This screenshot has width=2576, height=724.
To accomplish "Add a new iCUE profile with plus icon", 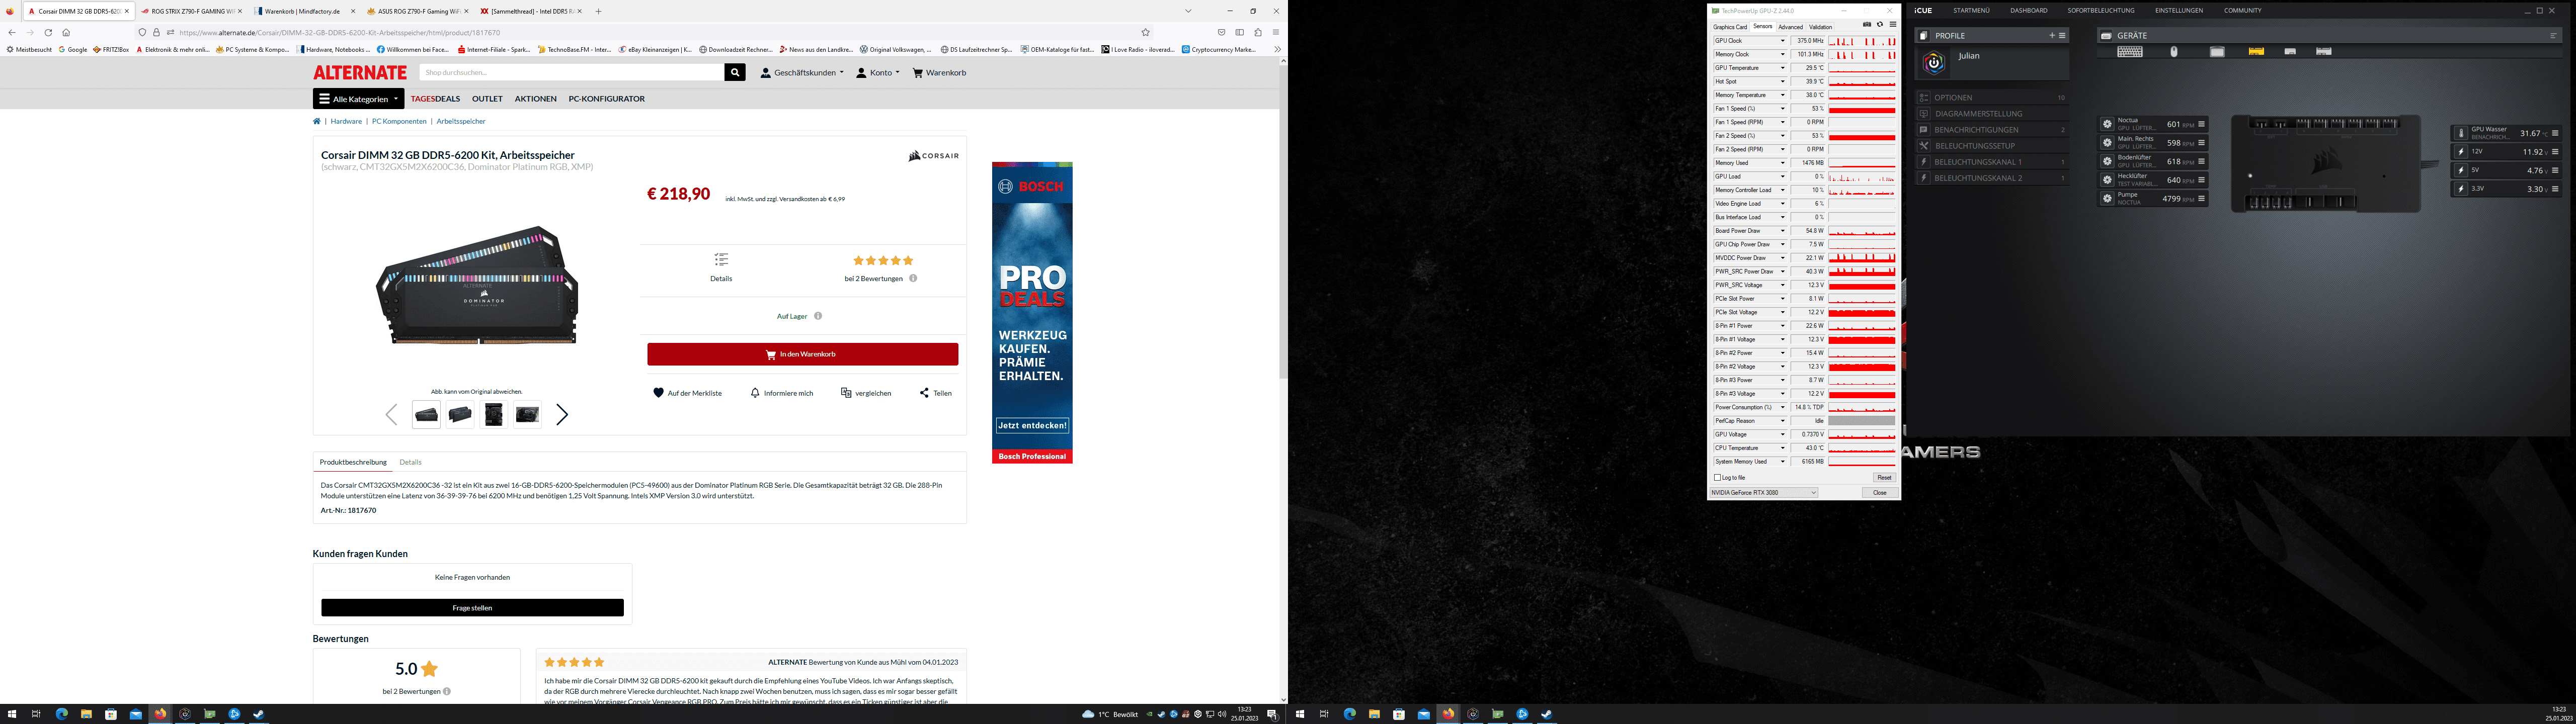I will (x=2052, y=35).
